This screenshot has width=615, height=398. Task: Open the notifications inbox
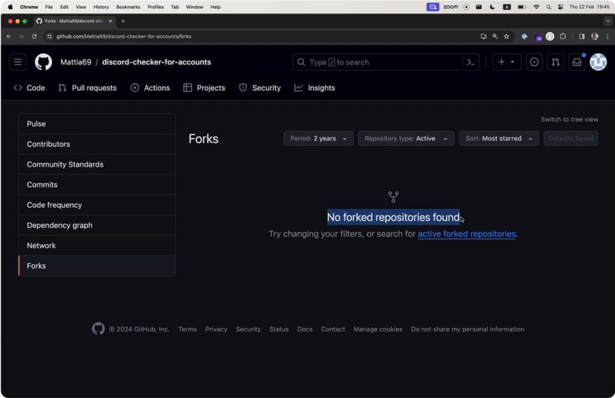coord(577,62)
